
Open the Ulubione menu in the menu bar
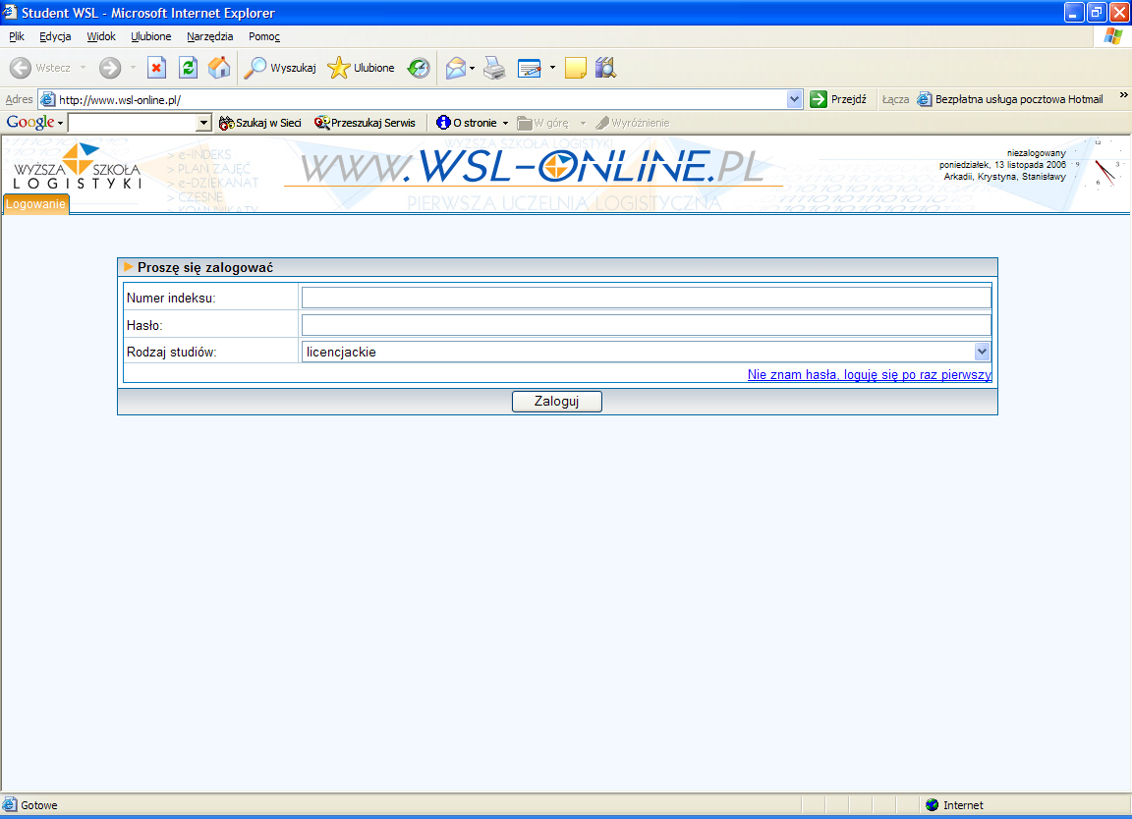[151, 36]
